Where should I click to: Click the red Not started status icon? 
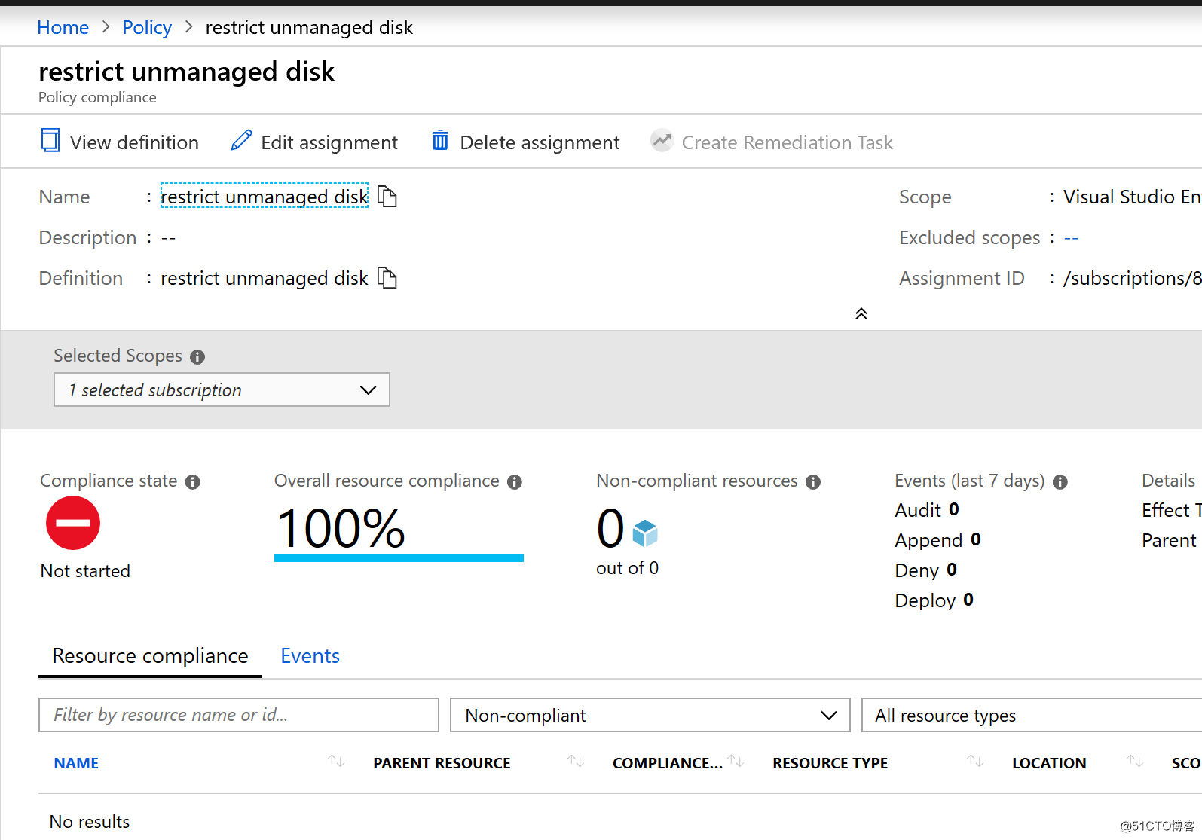pyautogui.click(x=73, y=523)
